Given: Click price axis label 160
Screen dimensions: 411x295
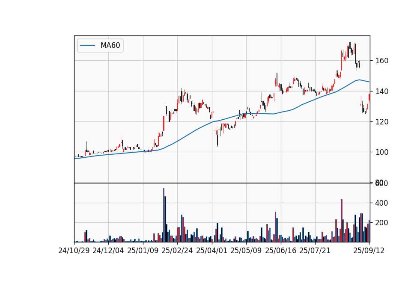Looking at the screenshot, I should [x=382, y=61].
